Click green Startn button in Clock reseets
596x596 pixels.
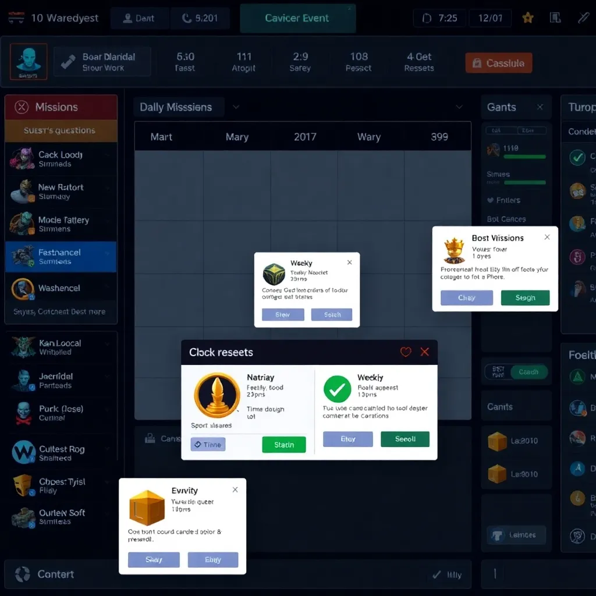pyautogui.click(x=284, y=445)
